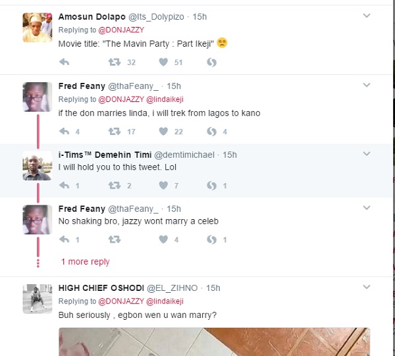
Task: Expand the "1 more reply" link
Action: [x=86, y=262]
